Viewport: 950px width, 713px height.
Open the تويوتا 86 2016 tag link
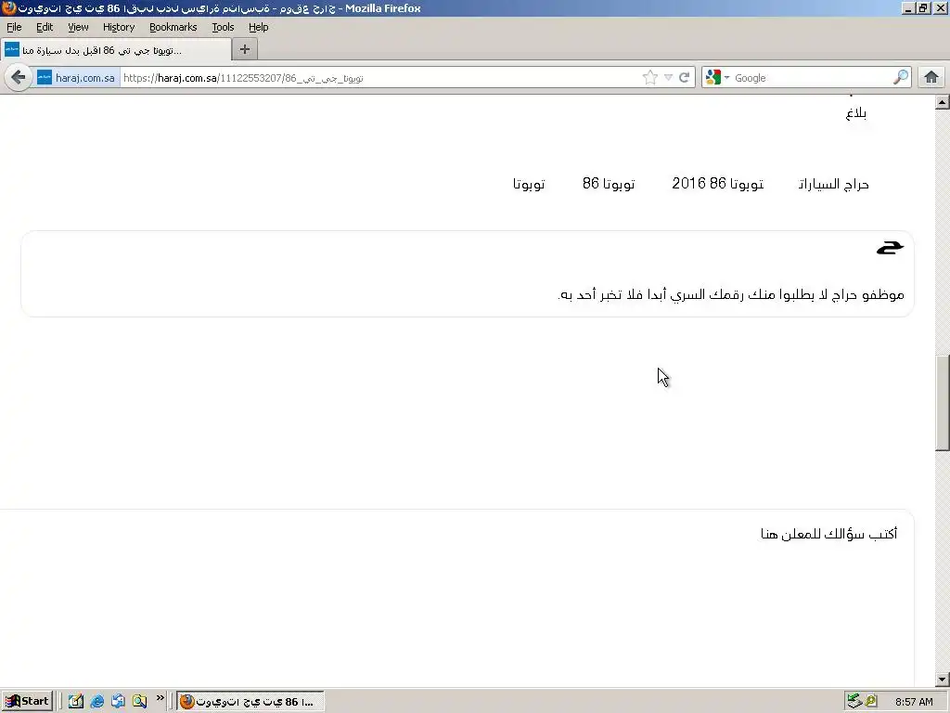718,184
